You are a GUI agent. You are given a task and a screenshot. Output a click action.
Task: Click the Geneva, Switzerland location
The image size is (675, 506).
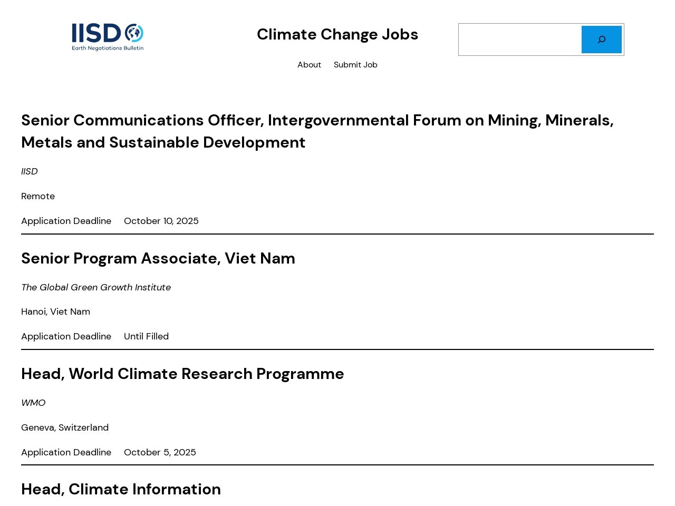point(65,427)
